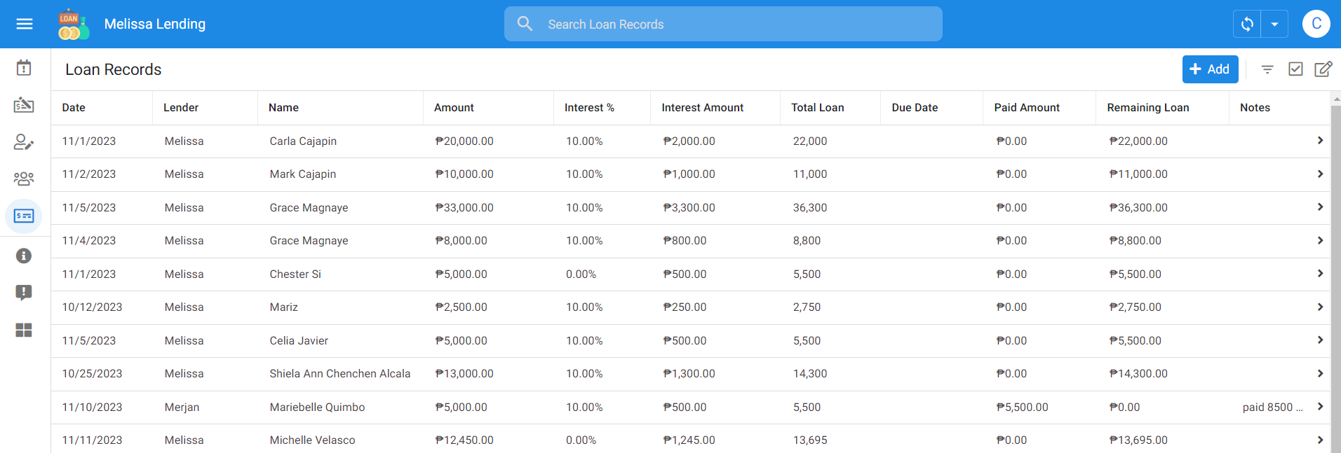
Task: Expand the dropdown arrow beside sync
Action: pos(1274,24)
